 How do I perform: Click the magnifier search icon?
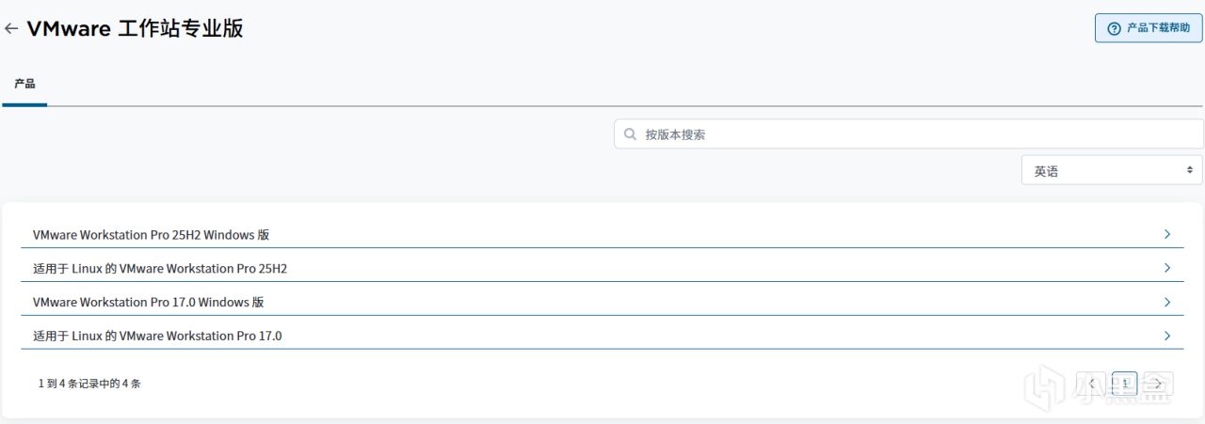pos(630,134)
